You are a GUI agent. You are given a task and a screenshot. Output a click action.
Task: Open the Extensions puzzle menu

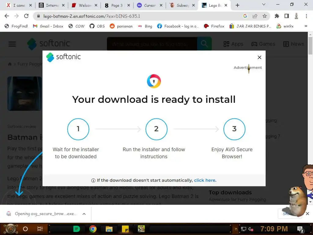pos(277,16)
